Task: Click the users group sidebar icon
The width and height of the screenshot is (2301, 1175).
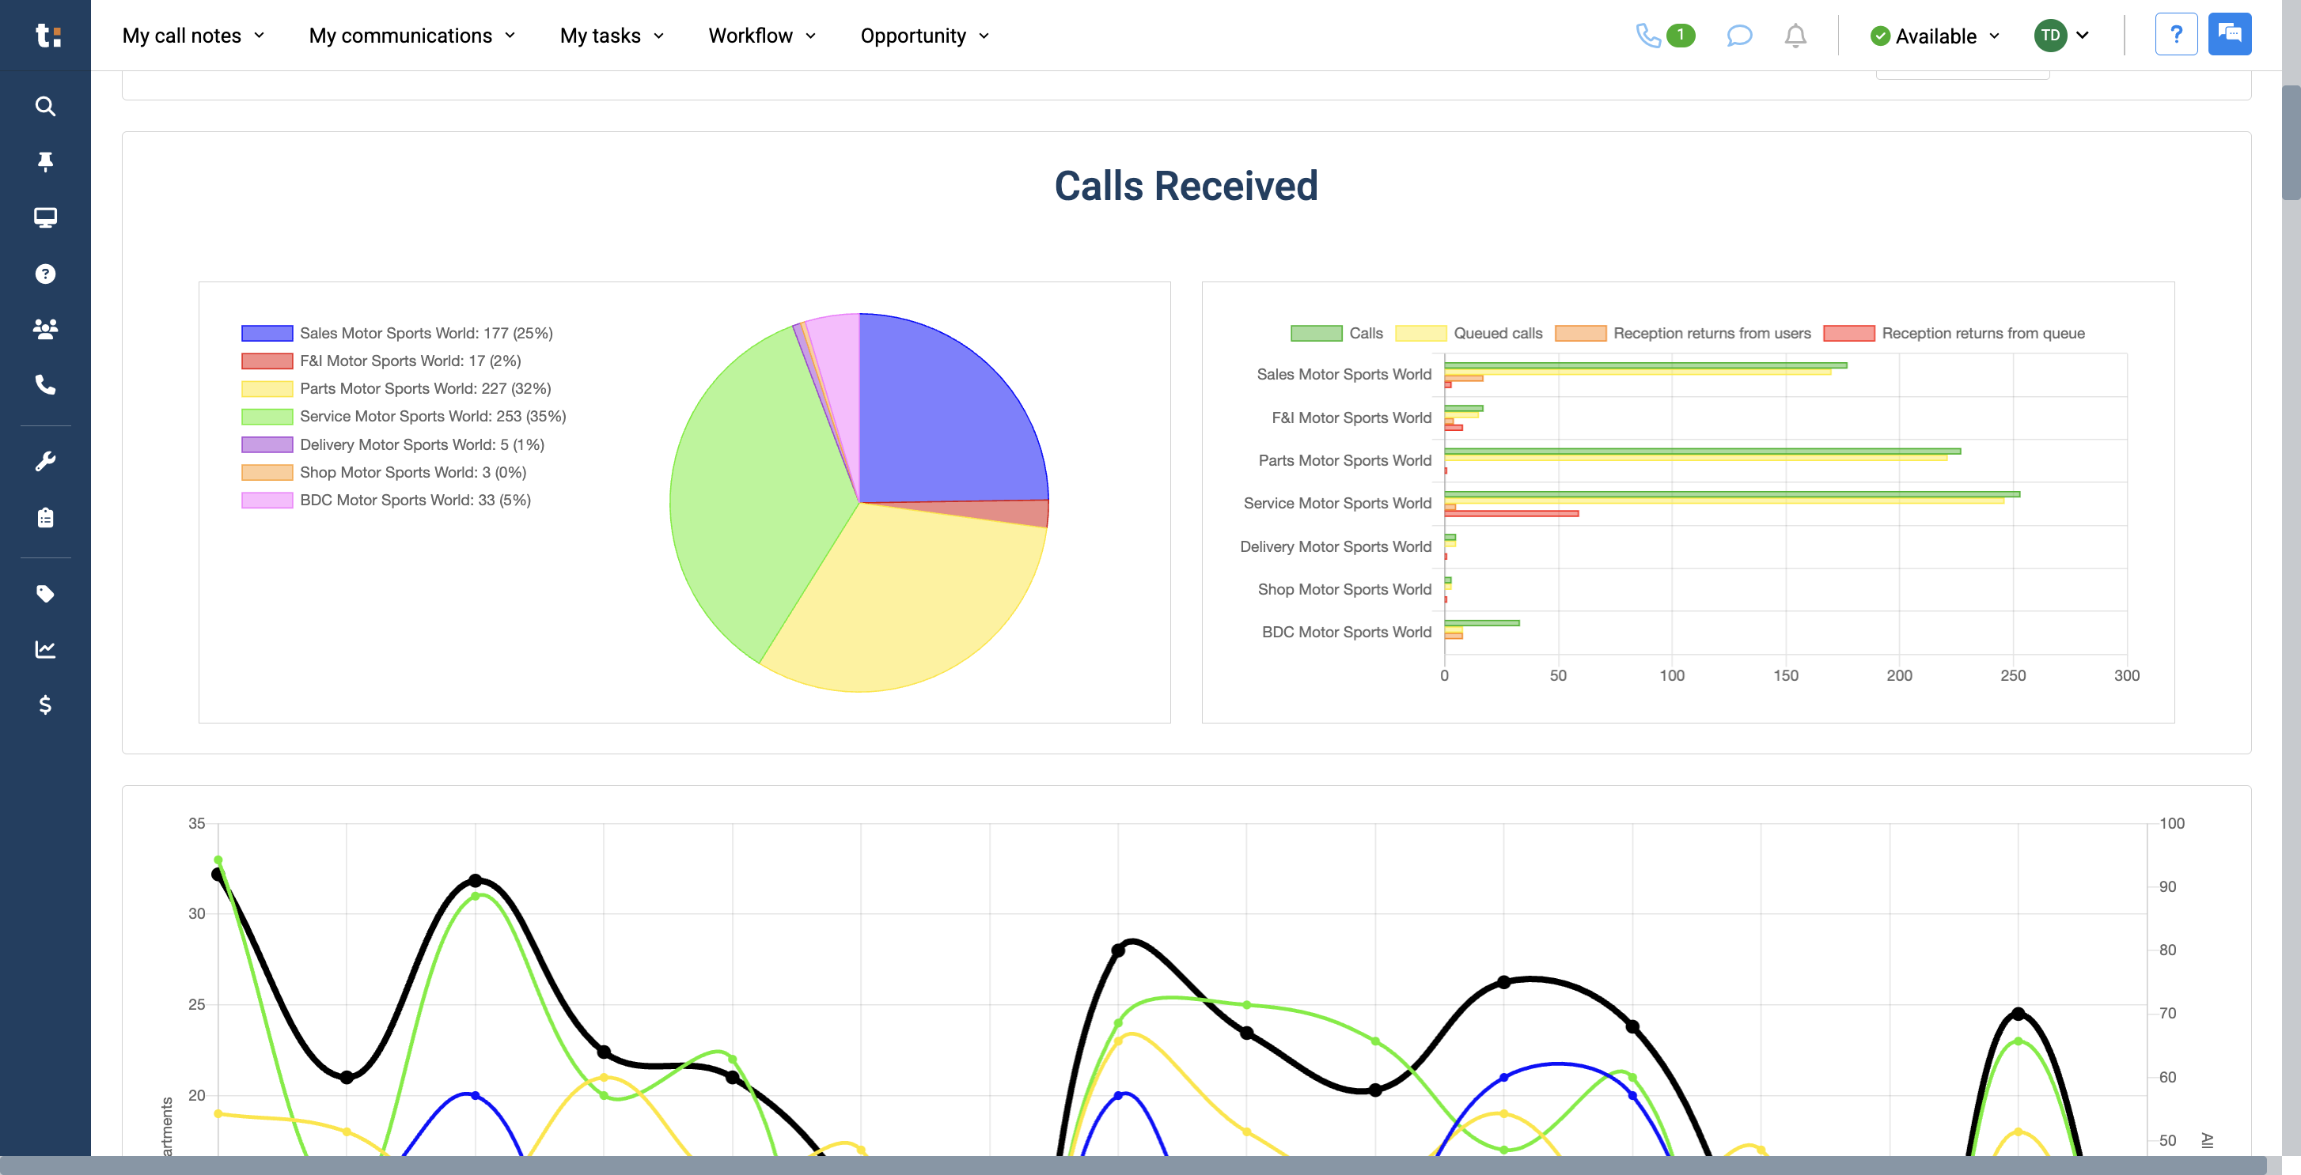Action: pyautogui.click(x=44, y=329)
